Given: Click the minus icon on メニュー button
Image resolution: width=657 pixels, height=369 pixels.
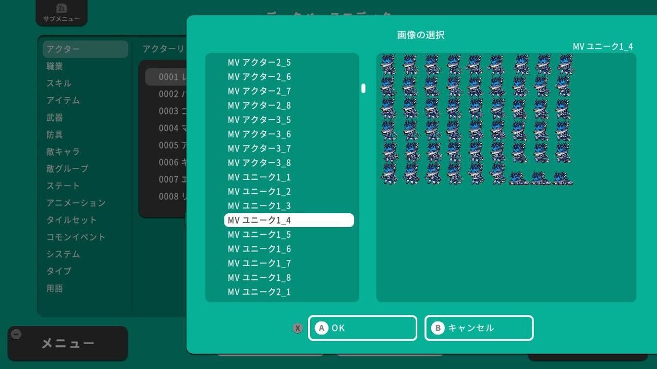Looking at the screenshot, I should tap(16, 334).
